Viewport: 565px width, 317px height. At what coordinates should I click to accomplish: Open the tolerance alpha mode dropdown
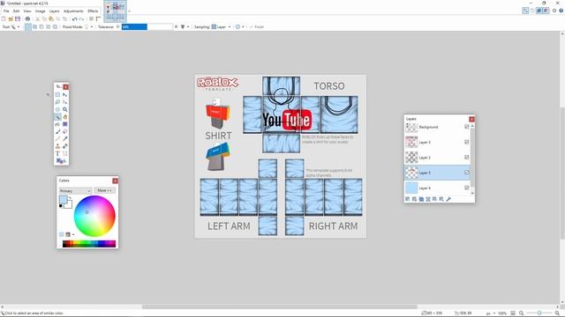tap(185, 26)
